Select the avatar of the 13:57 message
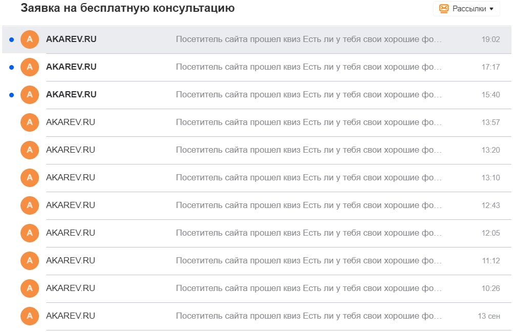This screenshot has height=332, width=513. point(29,122)
